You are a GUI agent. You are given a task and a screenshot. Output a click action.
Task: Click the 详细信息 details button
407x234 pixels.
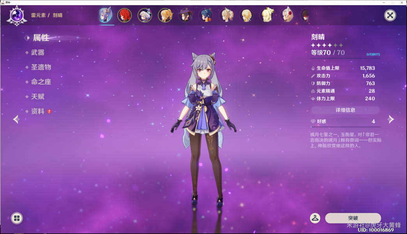[345, 110]
